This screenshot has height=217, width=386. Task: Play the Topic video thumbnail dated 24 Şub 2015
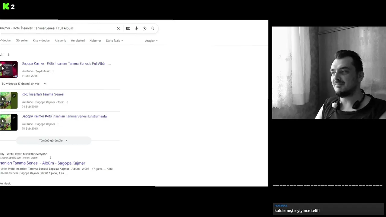(9, 100)
